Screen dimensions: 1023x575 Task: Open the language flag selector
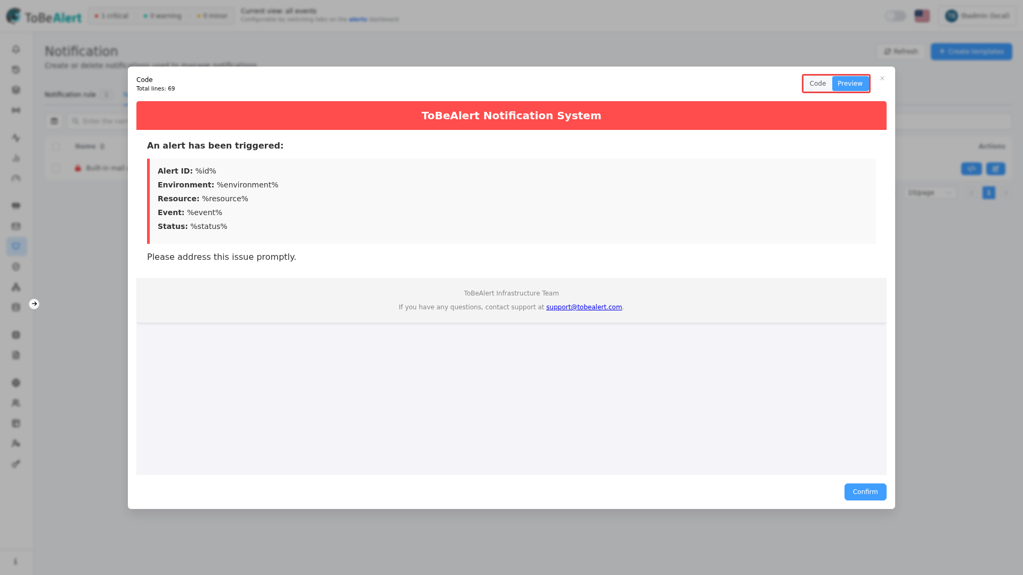coord(922,16)
